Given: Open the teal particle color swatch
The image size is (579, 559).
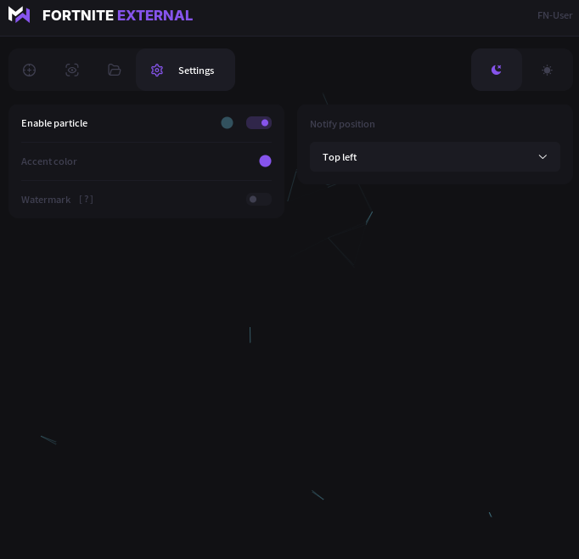Looking at the screenshot, I should (x=227, y=123).
